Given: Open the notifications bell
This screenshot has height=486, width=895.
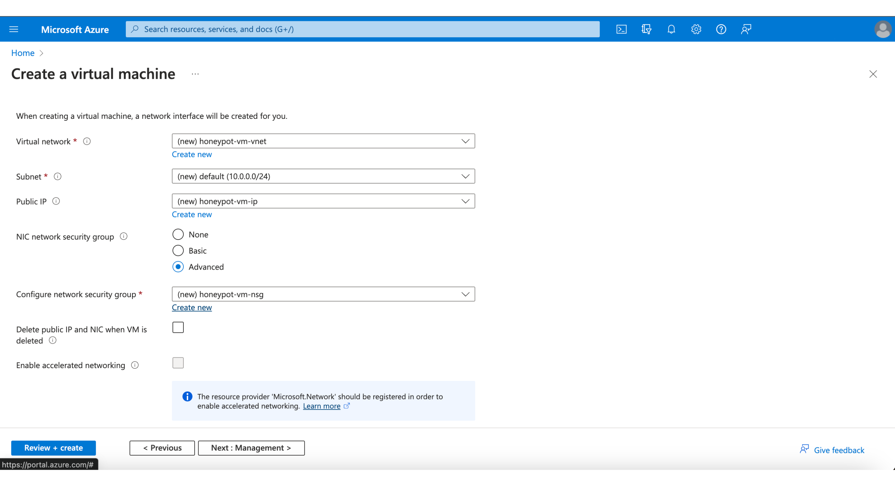Looking at the screenshot, I should pyautogui.click(x=671, y=29).
